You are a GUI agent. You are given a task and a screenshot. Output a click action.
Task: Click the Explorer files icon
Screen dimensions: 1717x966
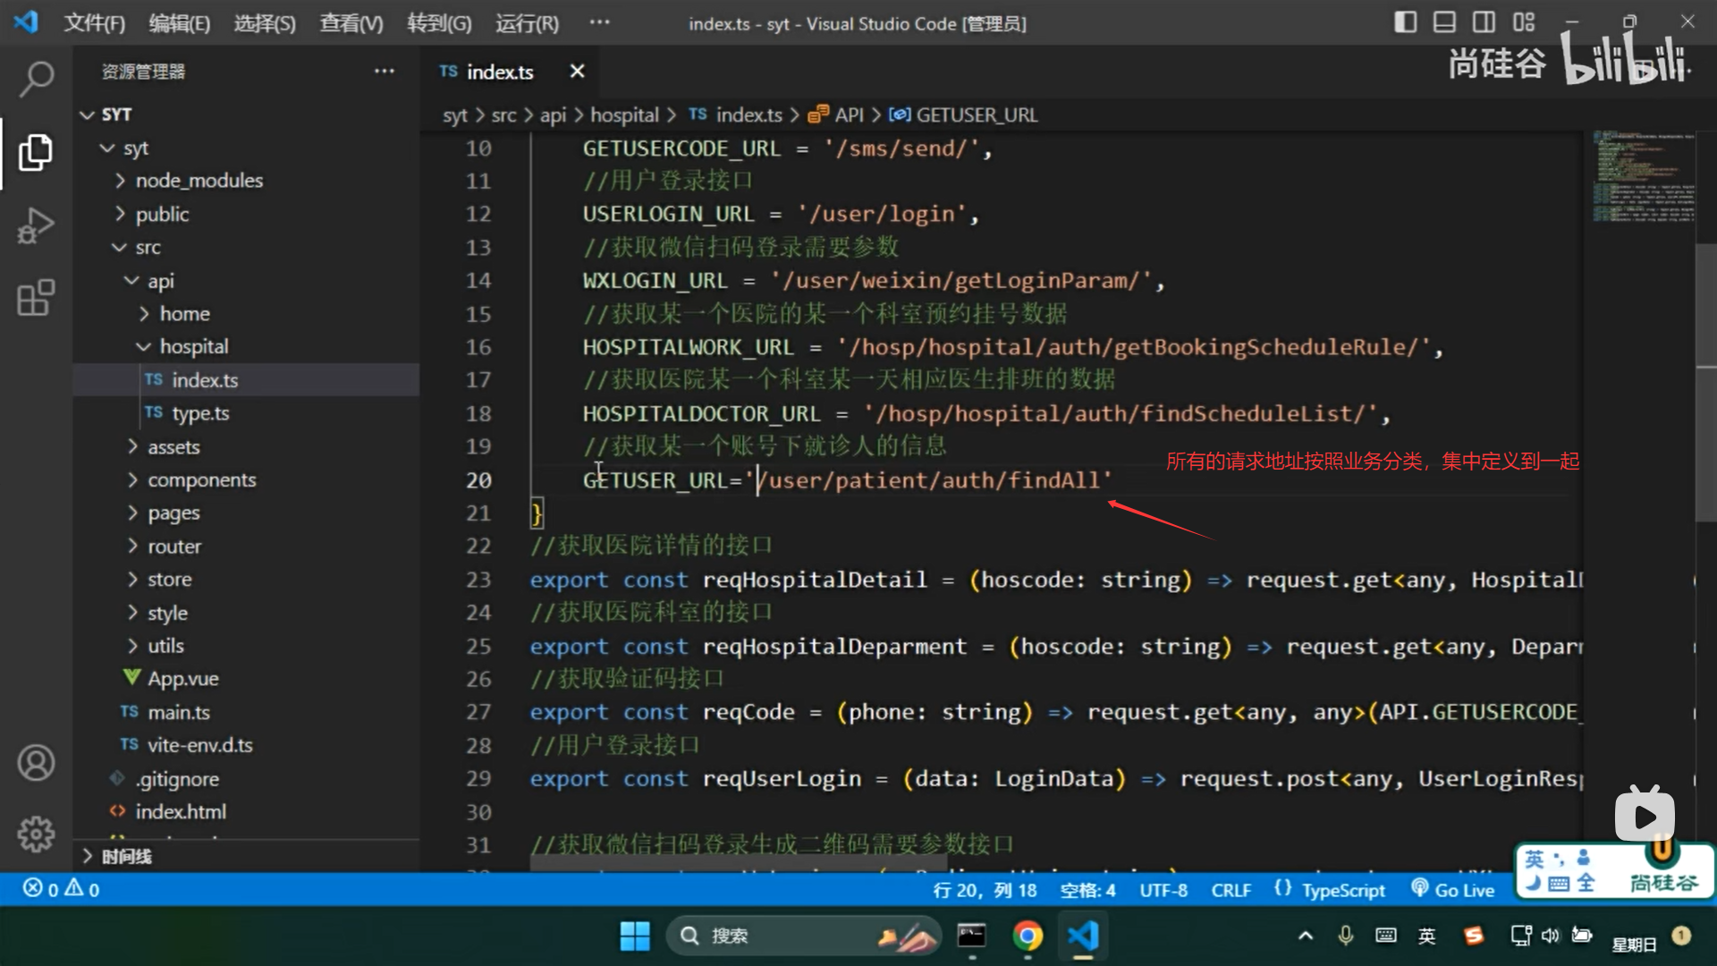[36, 152]
